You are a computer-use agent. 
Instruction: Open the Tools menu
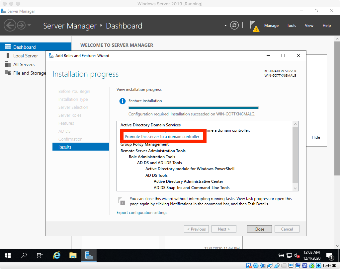click(291, 26)
